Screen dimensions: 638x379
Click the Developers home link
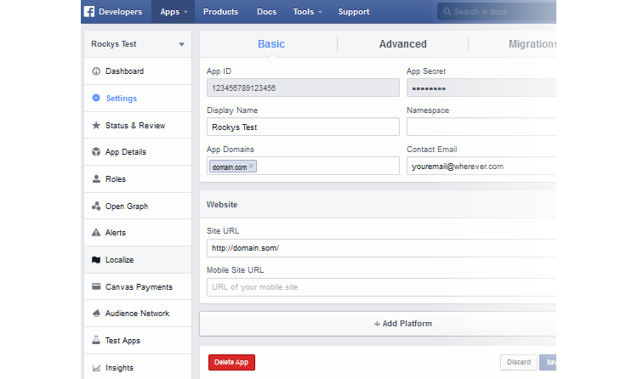click(120, 12)
